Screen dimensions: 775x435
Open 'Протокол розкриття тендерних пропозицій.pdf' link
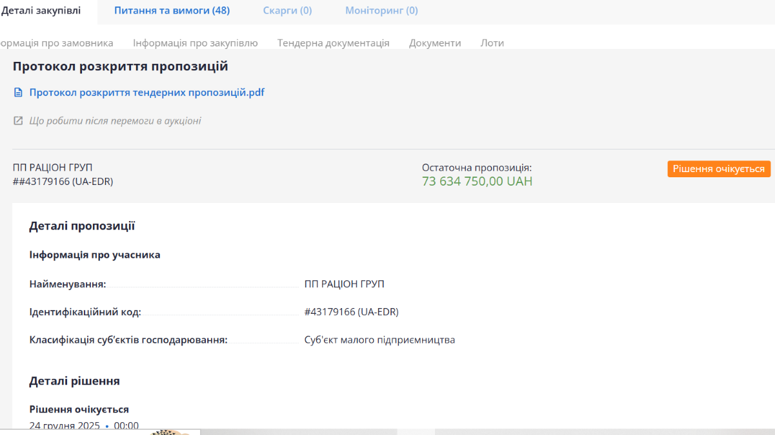coord(146,93)
